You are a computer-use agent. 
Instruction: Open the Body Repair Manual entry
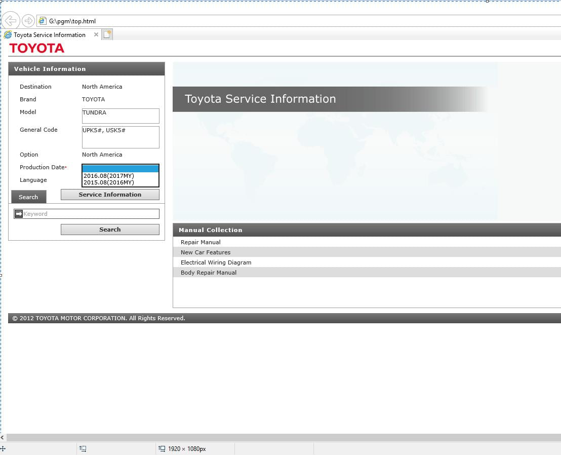(x=209, y=273)
